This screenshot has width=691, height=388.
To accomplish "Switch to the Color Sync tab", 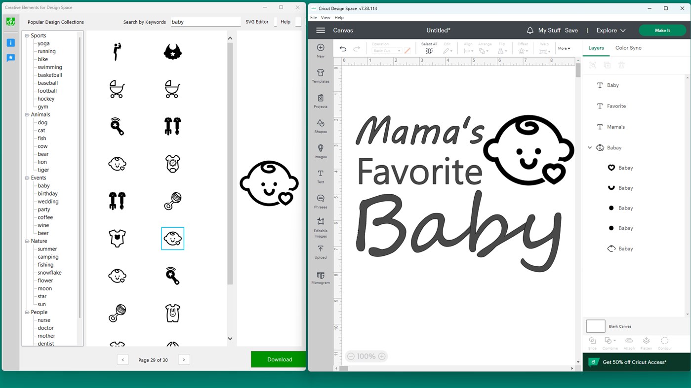I will tap(628, 48).
